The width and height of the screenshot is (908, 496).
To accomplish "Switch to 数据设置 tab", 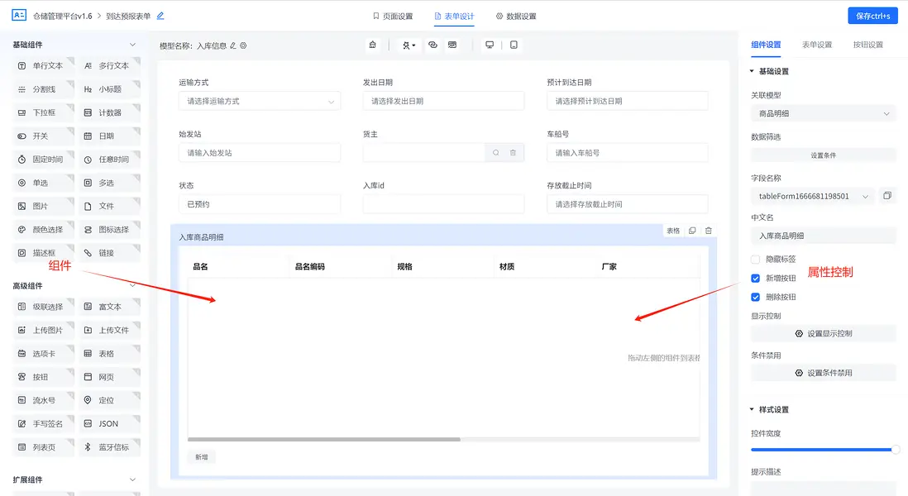I will coord(516,17).
